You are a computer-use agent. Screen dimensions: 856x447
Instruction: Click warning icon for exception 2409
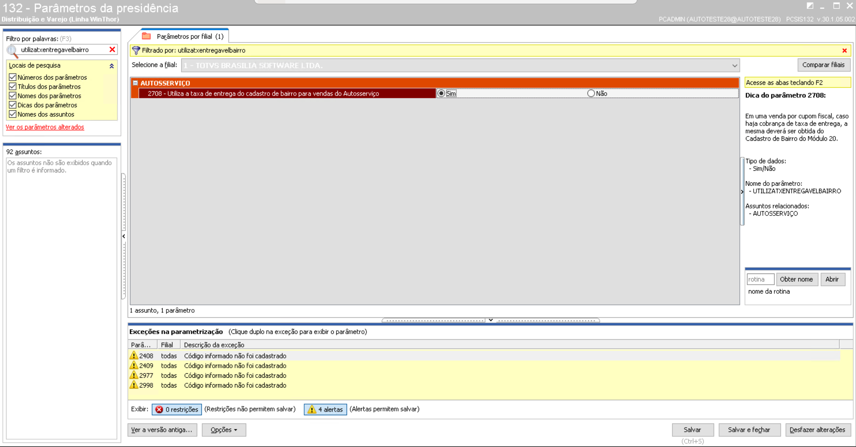[x=134, y=365]
